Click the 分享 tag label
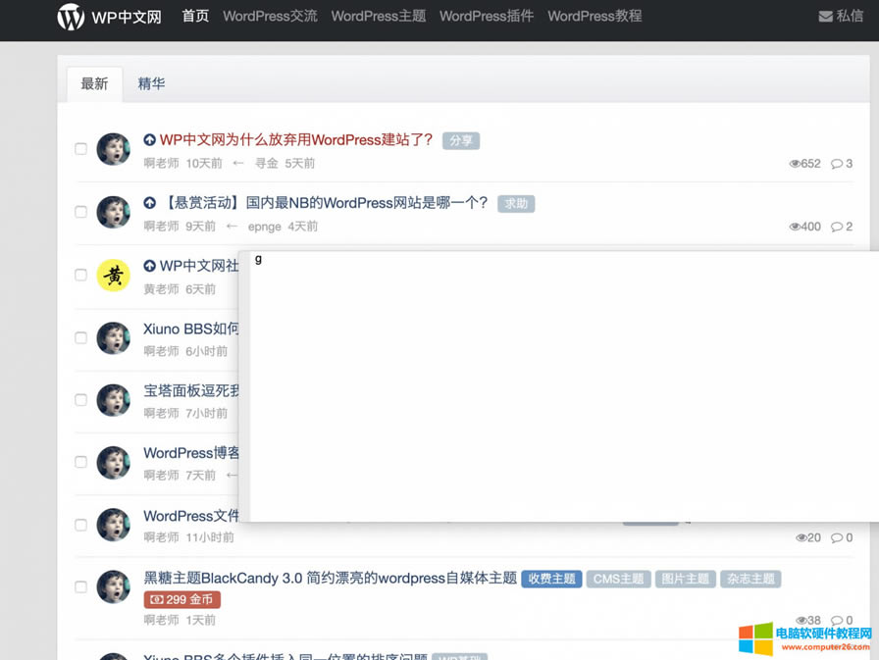The height and width of the screenshot is (660, 879). click(x=460, y=141)
